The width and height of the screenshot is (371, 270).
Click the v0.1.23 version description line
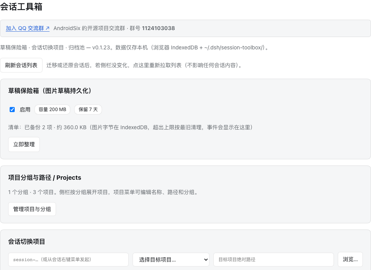coord(134,47)
